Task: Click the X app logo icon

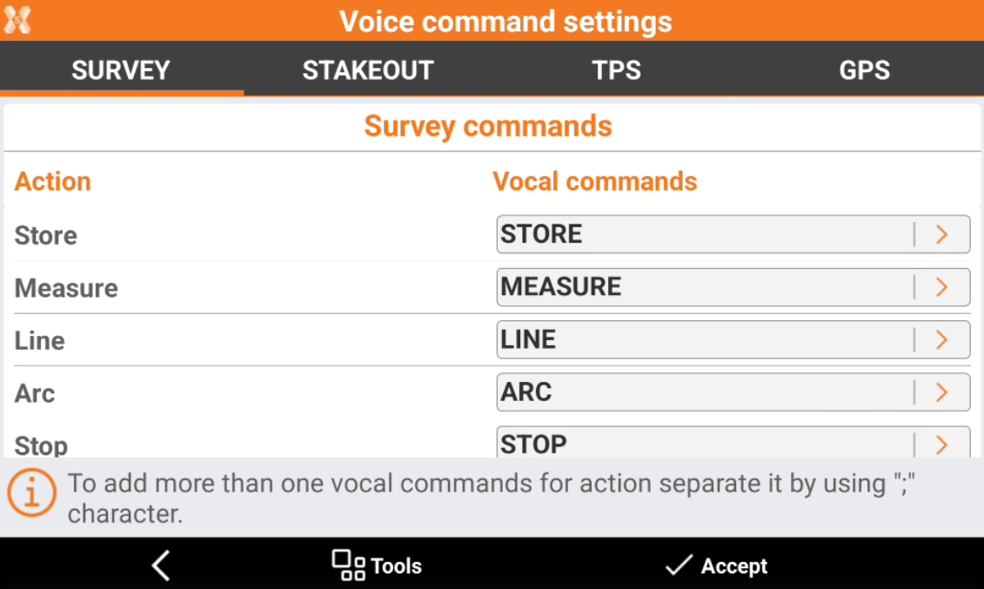Action: pyautogui.click(x=17, y=20)
